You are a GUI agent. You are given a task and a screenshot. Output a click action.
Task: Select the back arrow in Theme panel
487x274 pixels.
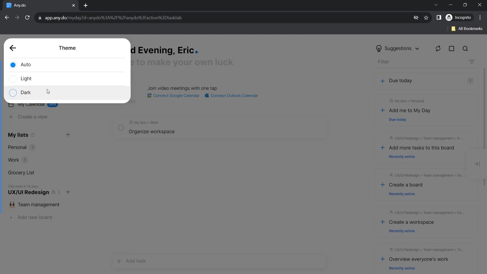click(x=12, y=47)
